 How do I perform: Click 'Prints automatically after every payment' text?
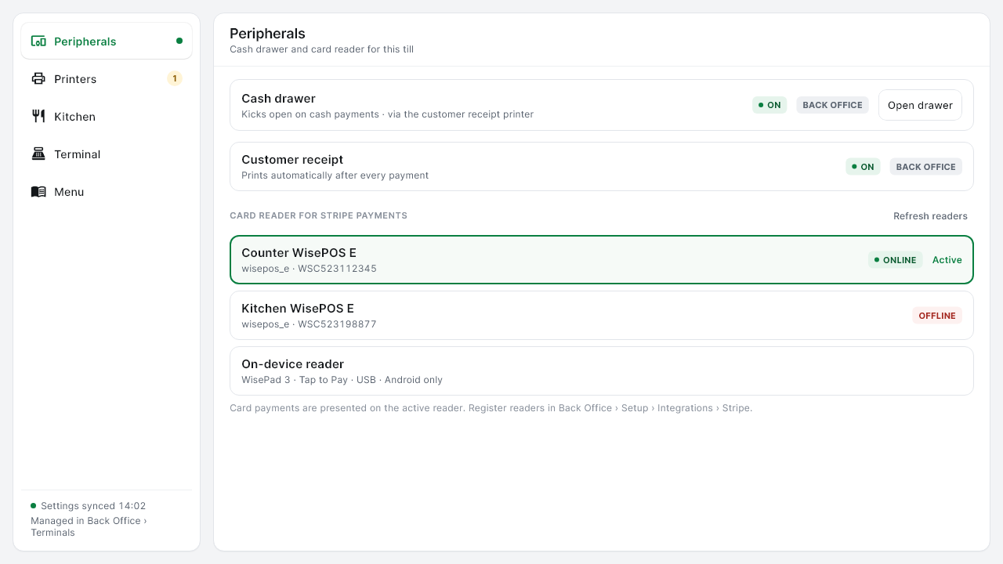[335, 175]
